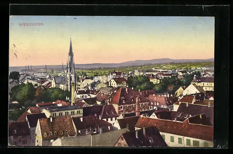Click the church tower's lower section

tap(71, 80)
